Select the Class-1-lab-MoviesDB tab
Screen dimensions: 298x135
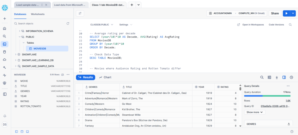coord(108,5)
